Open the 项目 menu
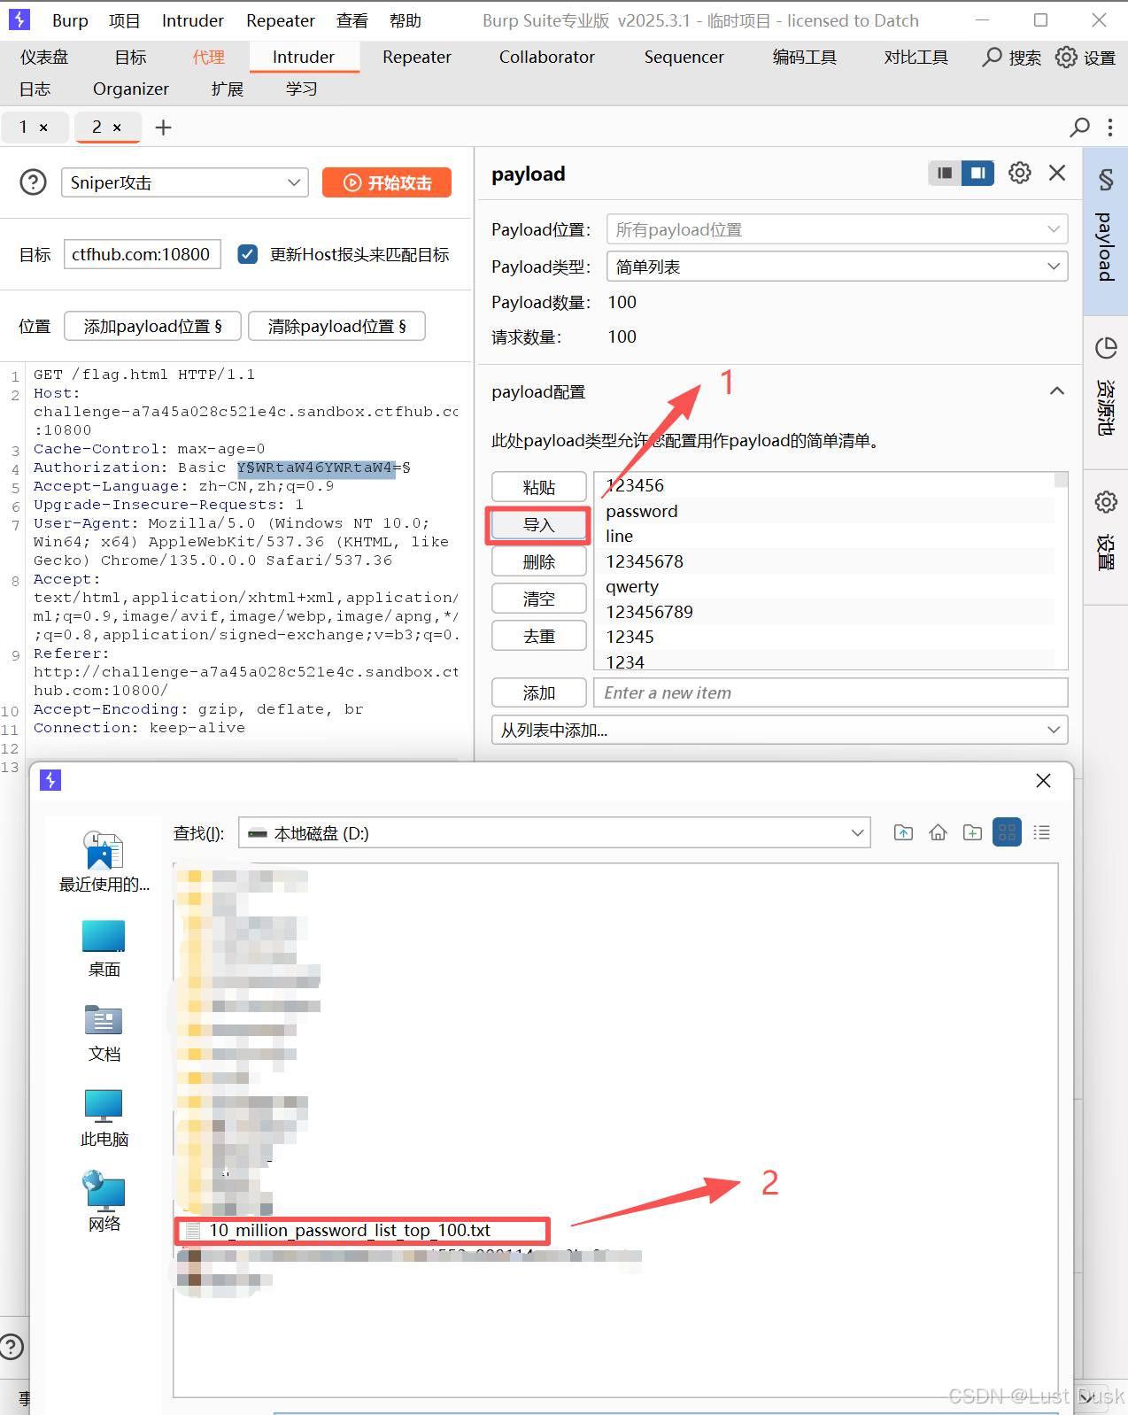Viewport: 1128px width, 1415px height. point(124,20)
